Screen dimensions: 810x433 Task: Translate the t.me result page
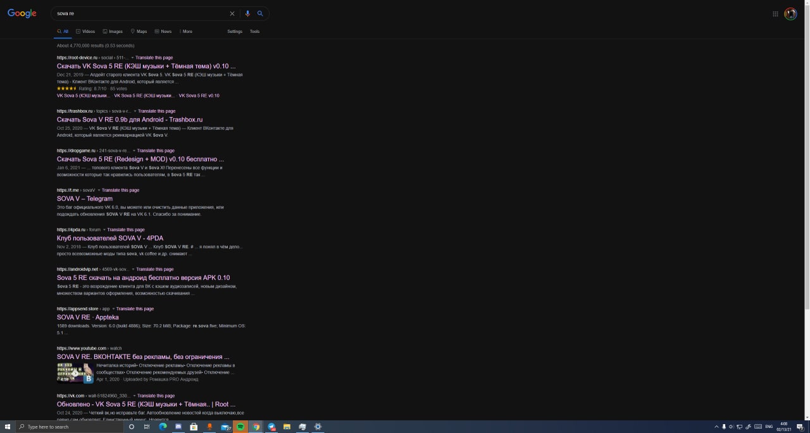(x=120, y=190)
